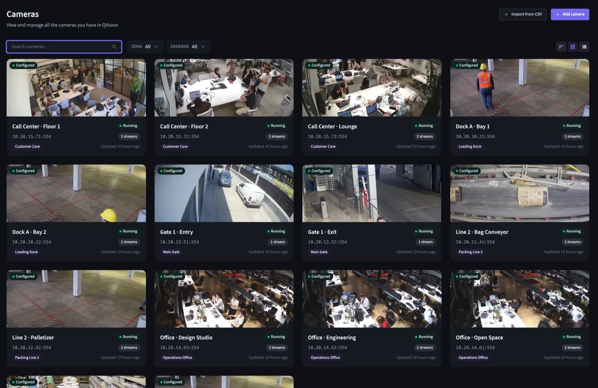This screenshot has height=388, width=598.
Task: Click Loading Dock tag on Bay 1
Action: tap(470, 147)
